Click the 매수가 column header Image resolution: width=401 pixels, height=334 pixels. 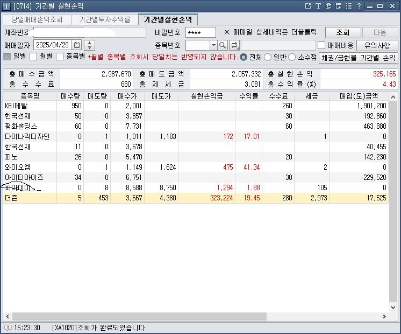[x=127, y=96]
